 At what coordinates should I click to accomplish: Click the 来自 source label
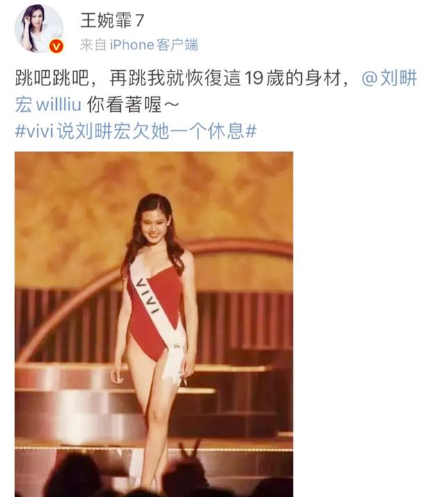(93, 44)
